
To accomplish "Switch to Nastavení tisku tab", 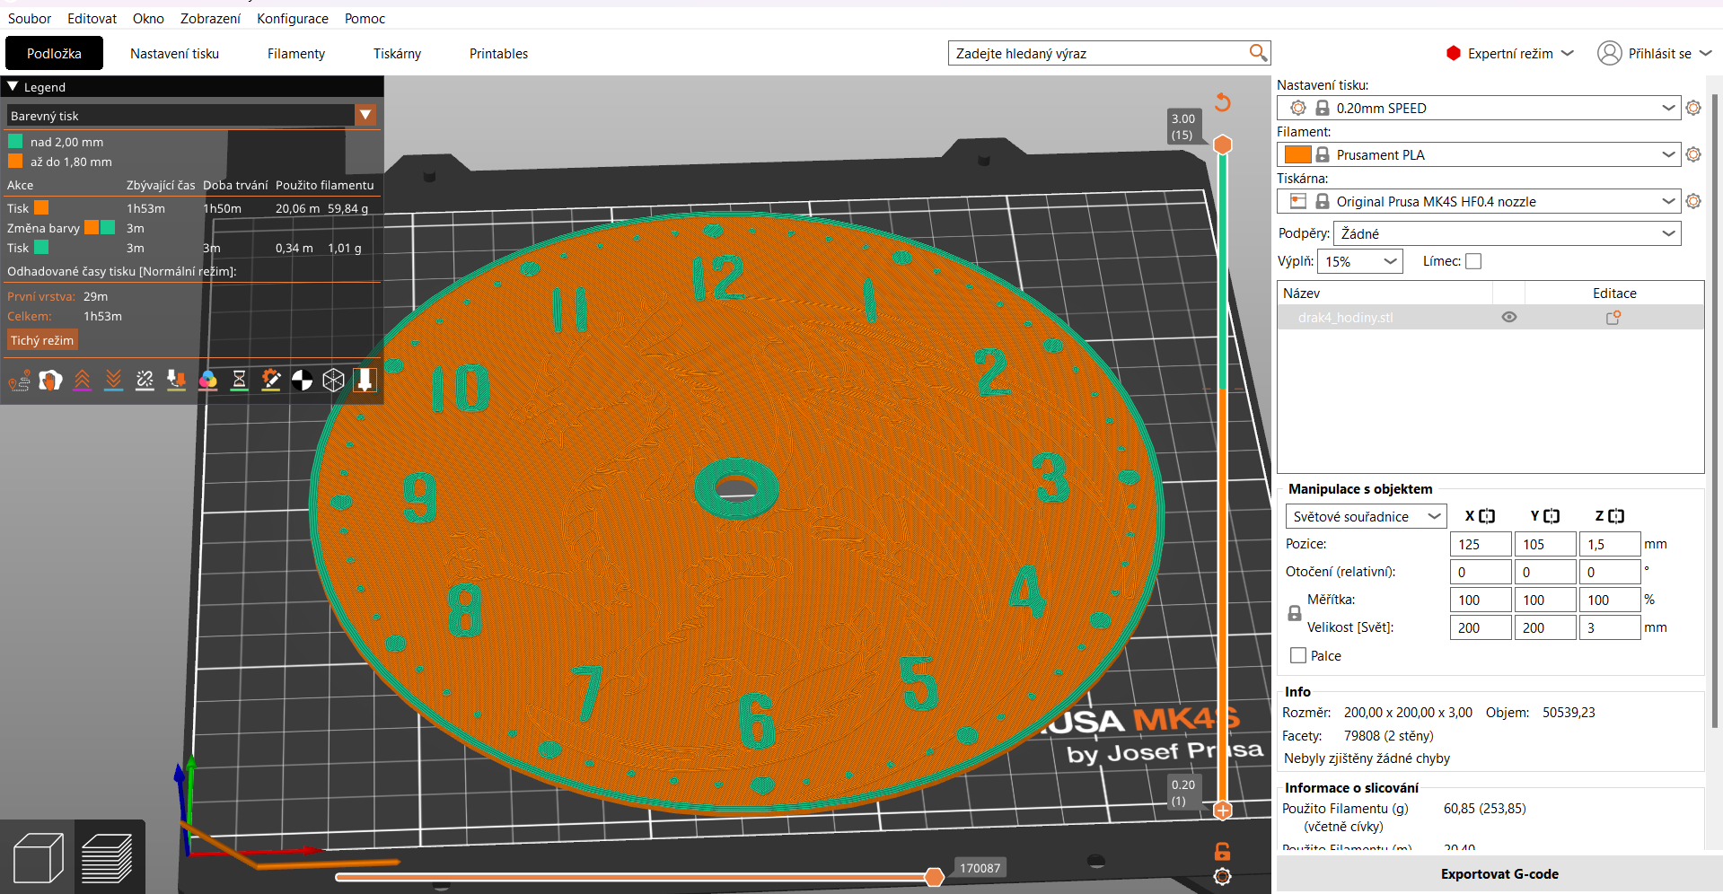I will pyautogui.click(x=174, y=53).
